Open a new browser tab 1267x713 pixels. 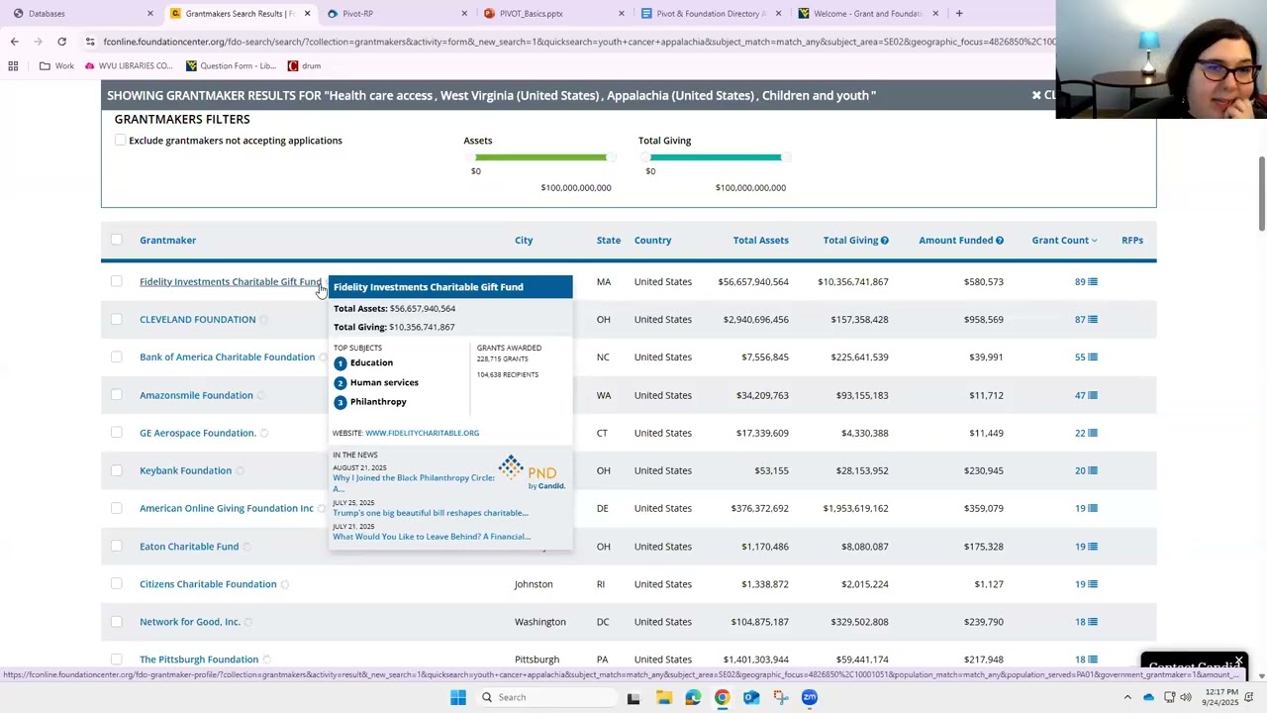coord(958,14)
